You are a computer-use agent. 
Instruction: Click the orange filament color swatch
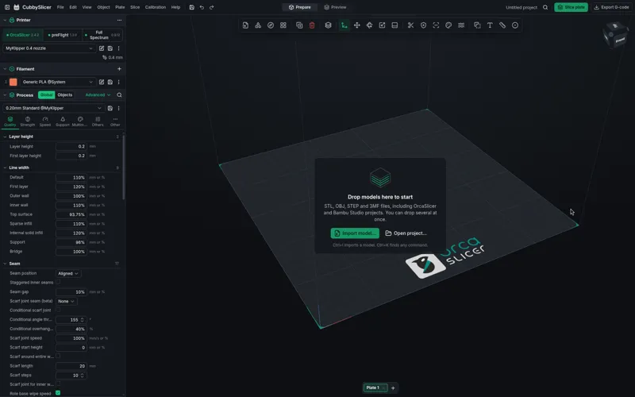(x=13, y=82)
